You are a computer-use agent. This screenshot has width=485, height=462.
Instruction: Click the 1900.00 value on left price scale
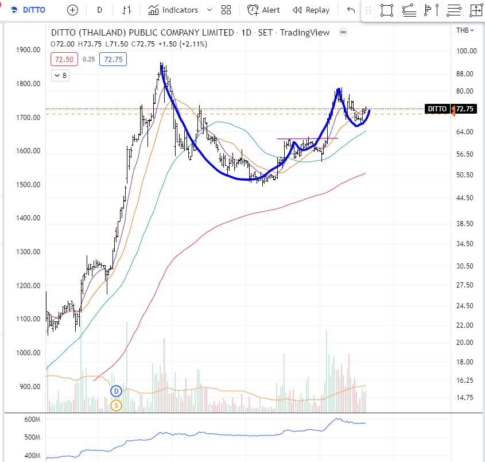click(x=28, y=50)
